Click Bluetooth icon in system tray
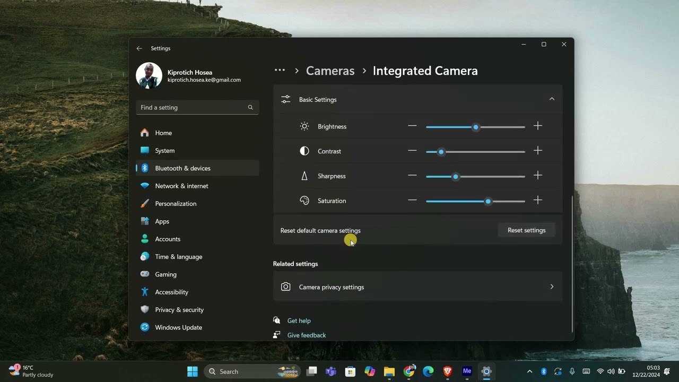This screenshot has width=679, height=382. coord(544,371)
